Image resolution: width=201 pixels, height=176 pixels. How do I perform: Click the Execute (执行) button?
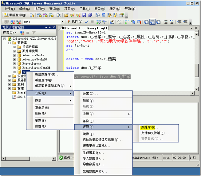pyautogui.click(x=75, y=22)
